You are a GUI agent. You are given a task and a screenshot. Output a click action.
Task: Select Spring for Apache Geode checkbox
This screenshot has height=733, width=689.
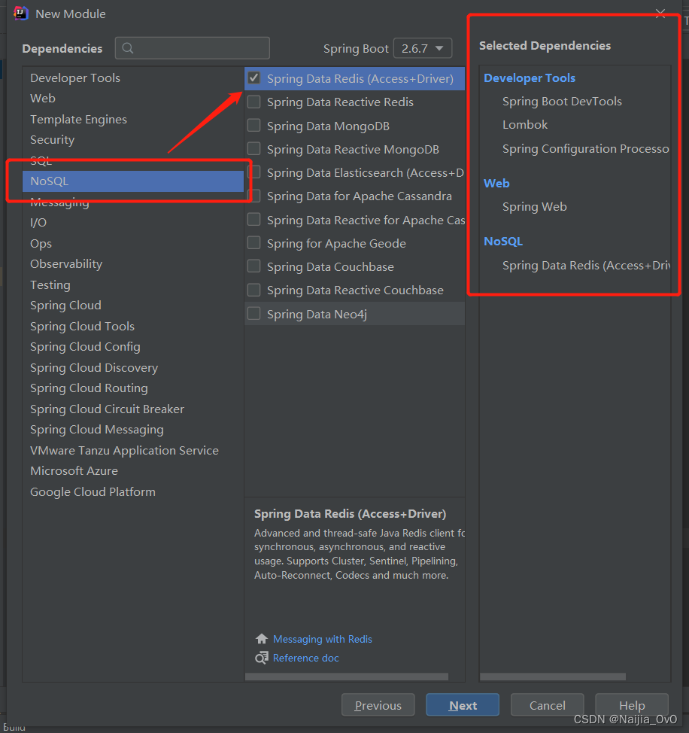(253, 242)
